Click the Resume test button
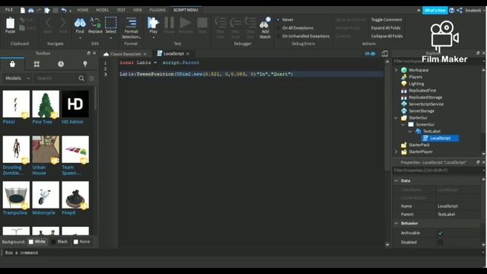 coord(186,23)
